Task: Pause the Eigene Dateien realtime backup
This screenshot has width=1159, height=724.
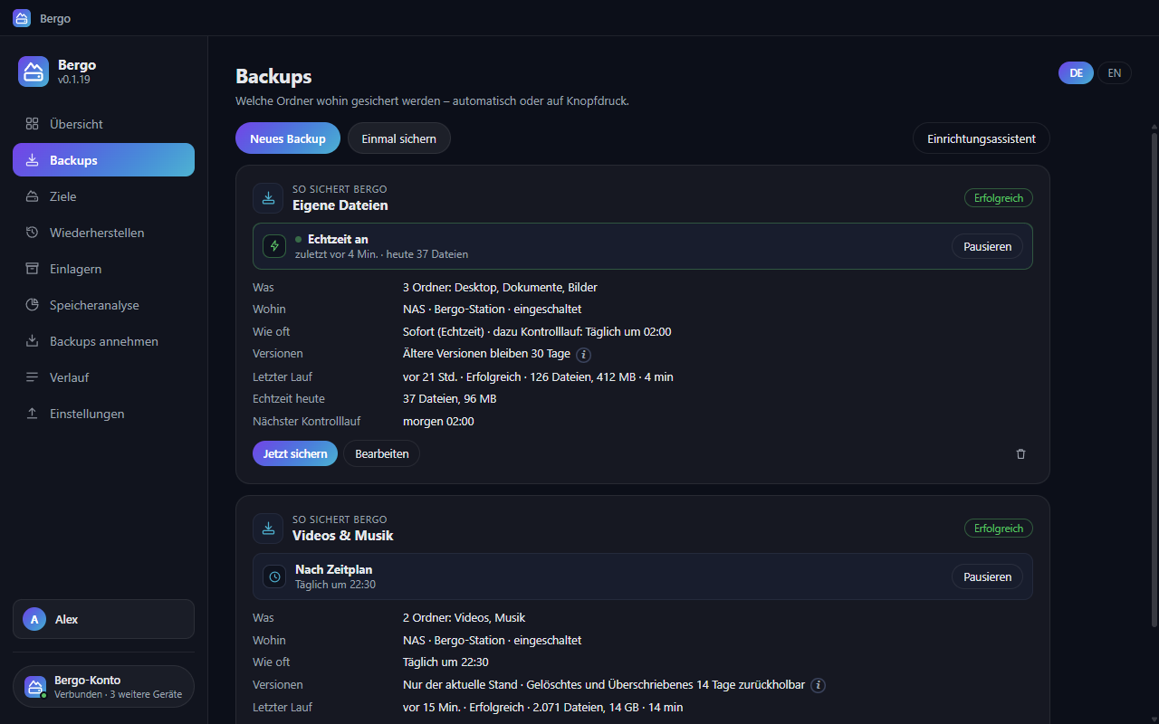Action: pos(987,246)
